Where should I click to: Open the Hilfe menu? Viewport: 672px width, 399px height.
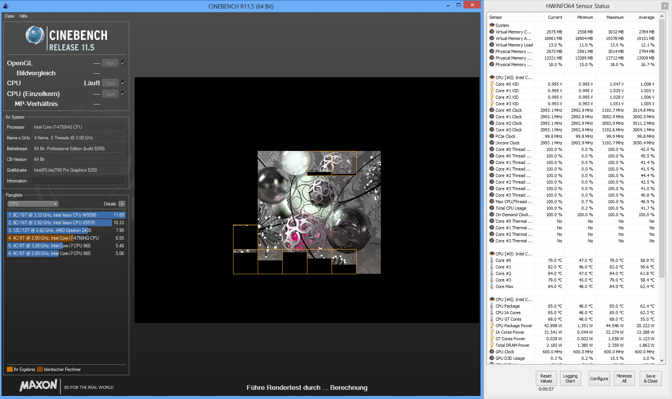coord(23,16)
